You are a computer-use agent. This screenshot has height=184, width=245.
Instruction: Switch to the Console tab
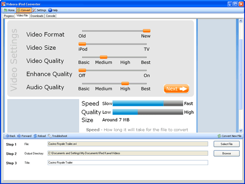click(x=50, y=16)
